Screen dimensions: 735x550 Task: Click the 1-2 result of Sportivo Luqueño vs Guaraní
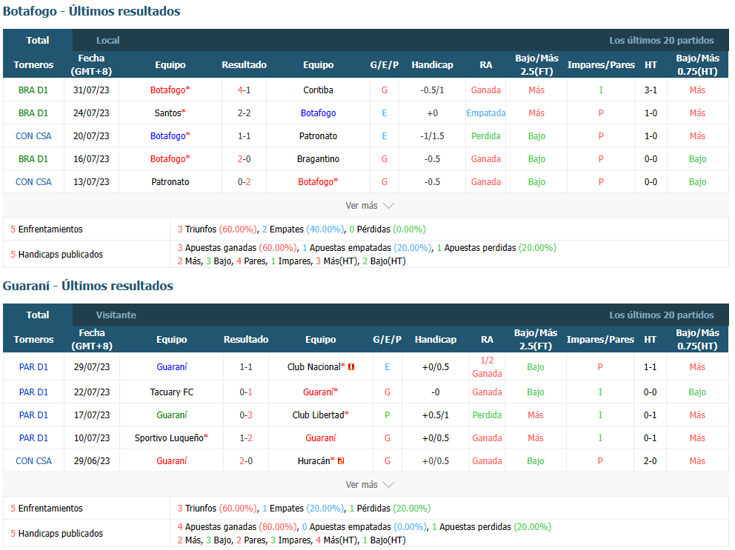(246, 438)
